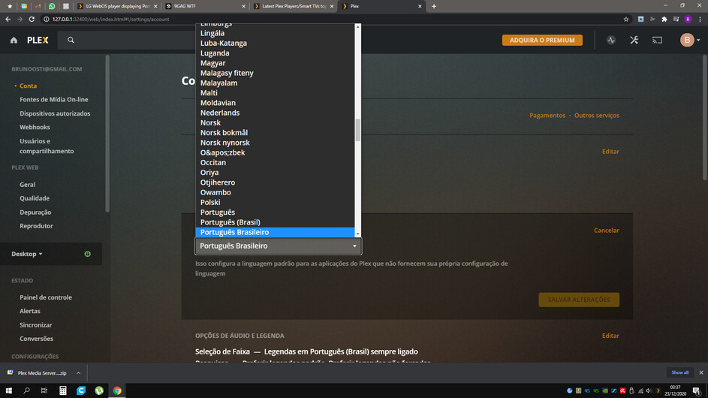Switch to Latest Plex Players browser tab
Screen dimensions: 708x398
[294, 6]
